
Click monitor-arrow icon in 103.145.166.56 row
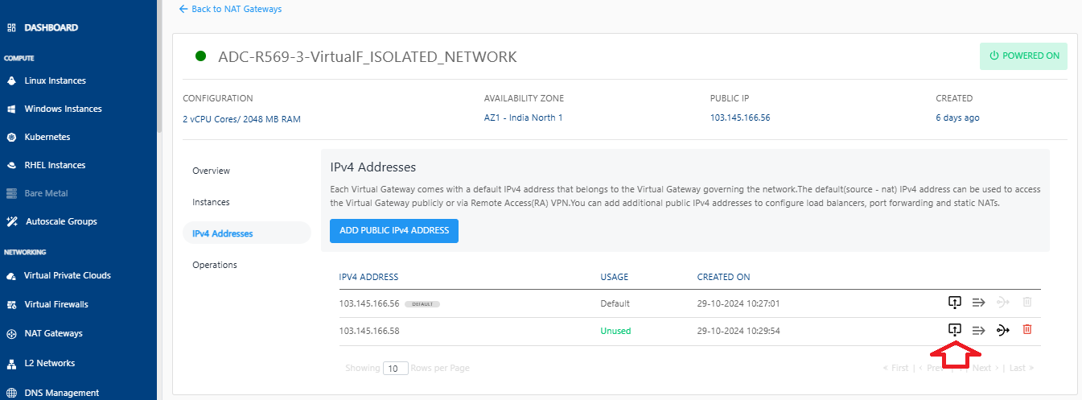point(954,302)
